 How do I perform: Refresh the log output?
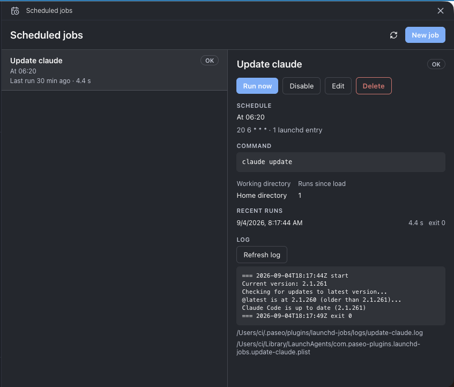(x=262, y=255)
